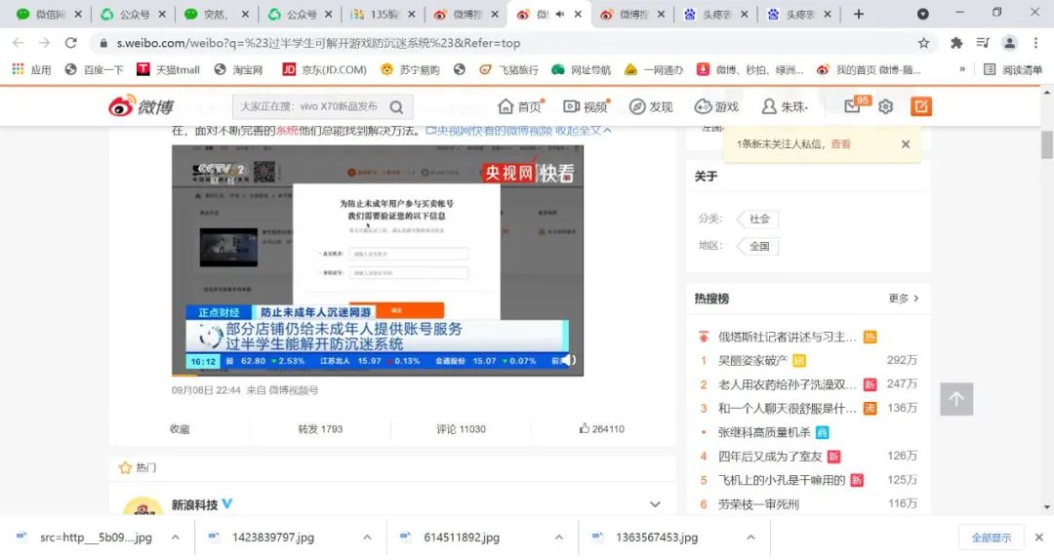Open the Chrome three-dot menu

(x=1035, y=43)
